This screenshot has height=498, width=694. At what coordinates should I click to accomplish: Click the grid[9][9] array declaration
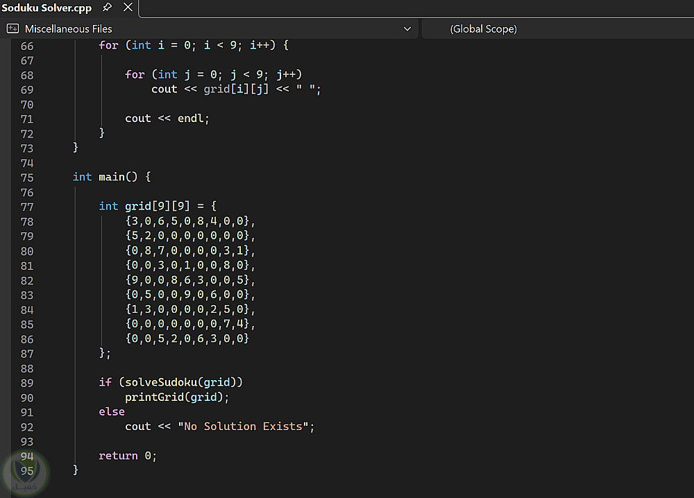tap(157, 206)
